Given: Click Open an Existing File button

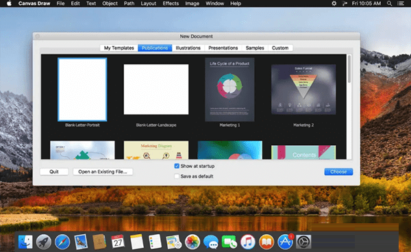Looking at the screenshot, I should 103,172.
